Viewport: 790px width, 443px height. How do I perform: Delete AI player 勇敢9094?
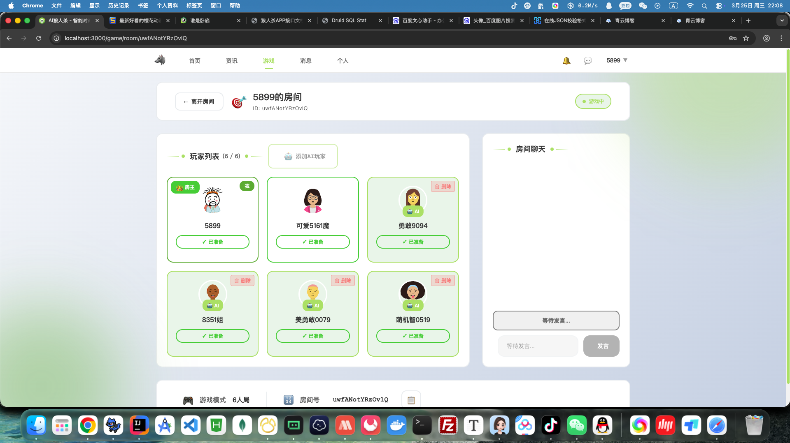pos(443,187)
